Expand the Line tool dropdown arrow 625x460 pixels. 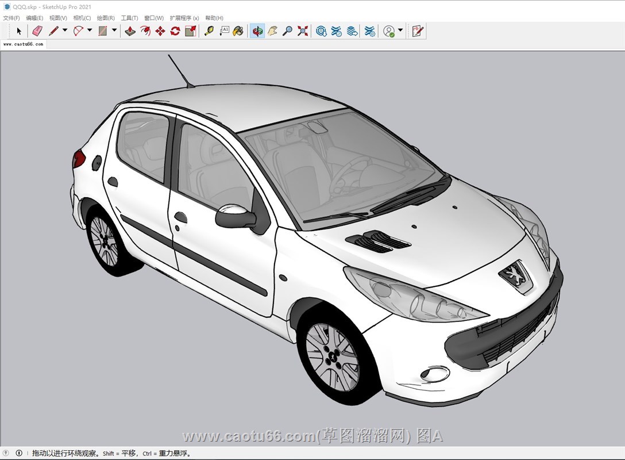pyautogui.click(x=65, y=30)
